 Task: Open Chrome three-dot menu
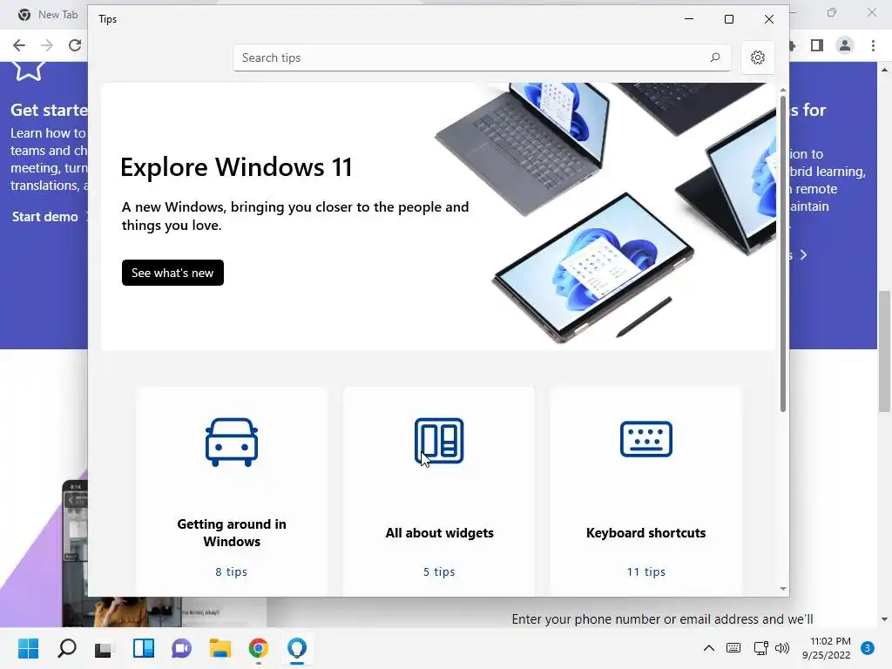point(873,45)
